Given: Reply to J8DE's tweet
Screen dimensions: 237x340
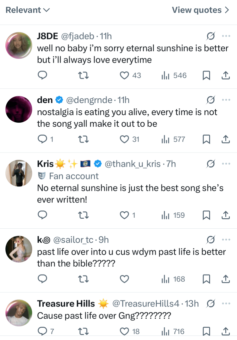Looking at the screenshot, I should pyautogui.click(x=42, y=76).
